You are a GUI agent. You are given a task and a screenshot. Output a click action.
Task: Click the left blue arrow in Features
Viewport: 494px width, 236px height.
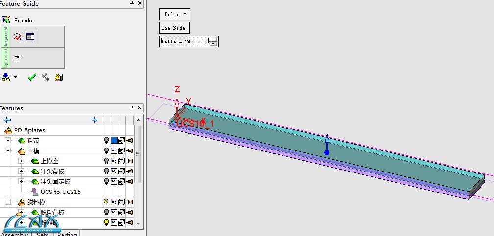(7, 120)
